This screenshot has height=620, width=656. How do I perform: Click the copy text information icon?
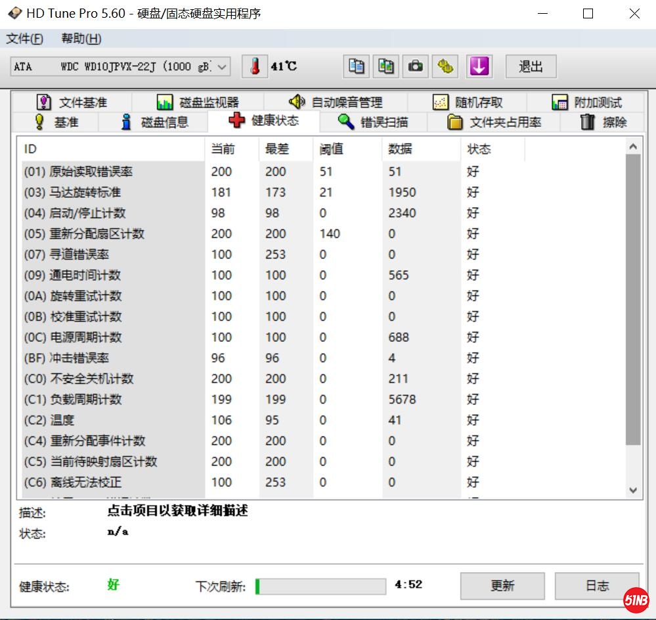tap(355, 66)
